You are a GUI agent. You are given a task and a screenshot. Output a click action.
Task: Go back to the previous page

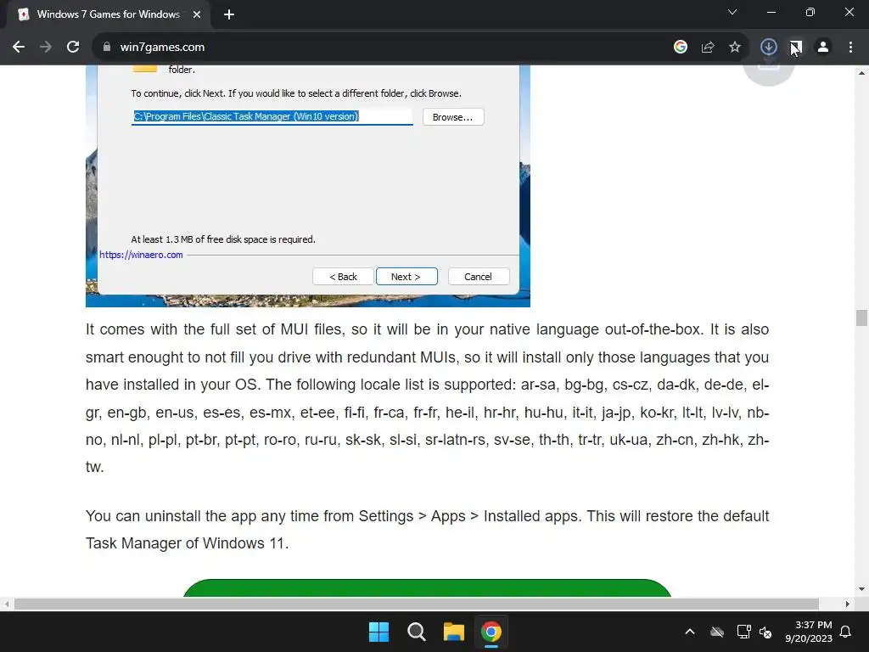click(19, 48)
